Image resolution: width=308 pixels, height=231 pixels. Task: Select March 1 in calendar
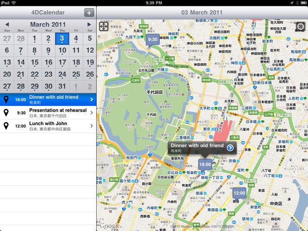[x=34, y=38]
